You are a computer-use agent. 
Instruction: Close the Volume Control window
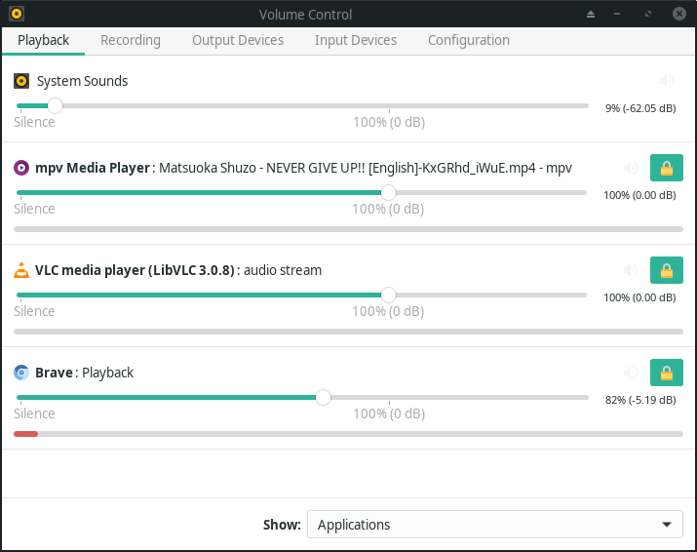click(x=678, y=15)
